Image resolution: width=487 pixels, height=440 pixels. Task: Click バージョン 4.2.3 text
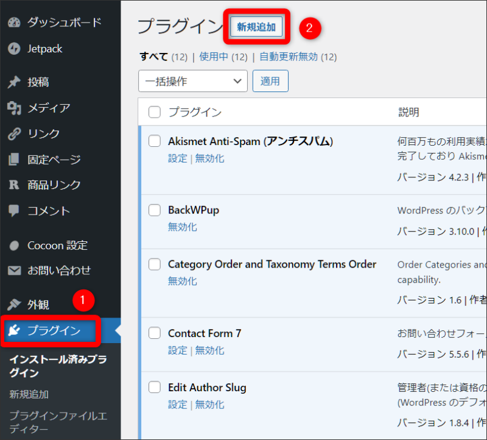coord(433,177)
